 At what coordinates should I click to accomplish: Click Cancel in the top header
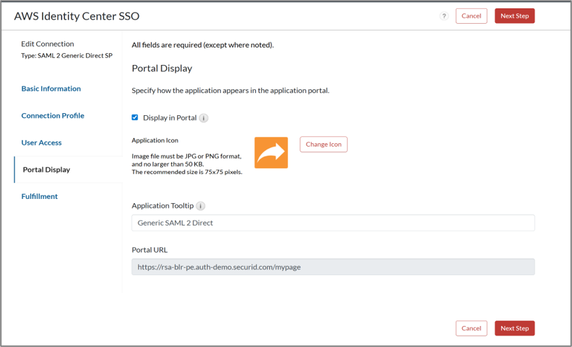tap(471, 16)
